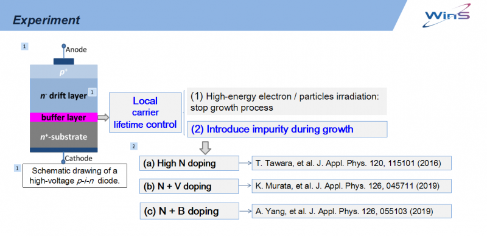Select animation marker 1 beside Anode label

tap(25, 46)
